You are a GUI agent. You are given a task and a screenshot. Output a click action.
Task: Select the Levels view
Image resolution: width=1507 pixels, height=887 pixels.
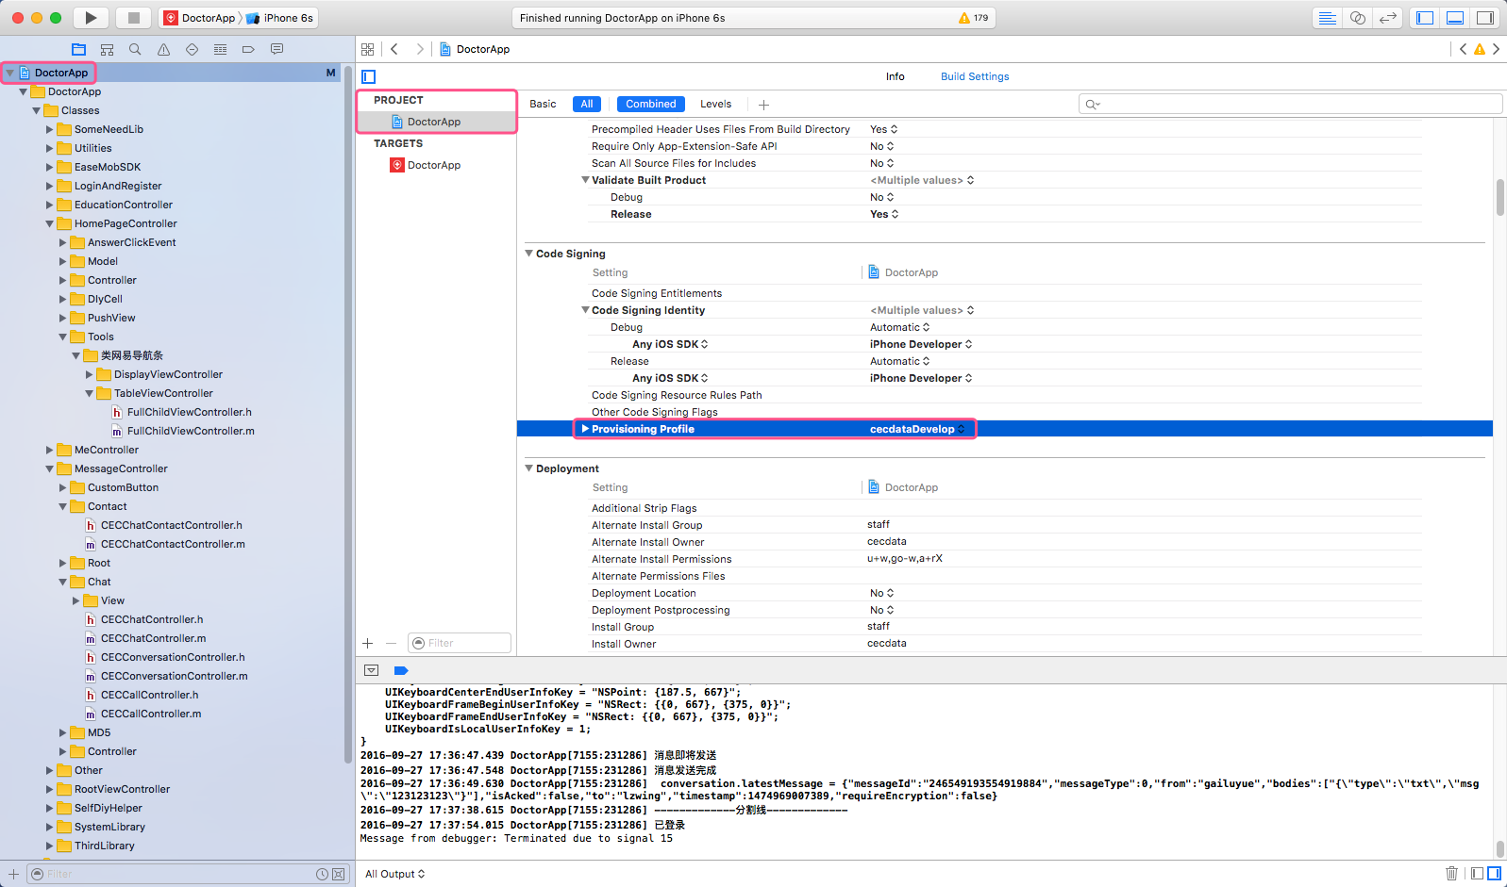715,105
